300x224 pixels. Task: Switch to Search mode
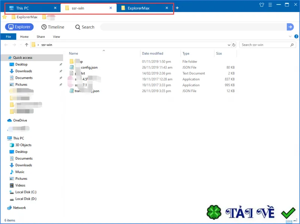coord(85,27)
